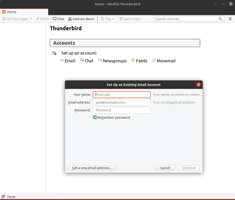
Task: Open Address Book from toolbar icon
Action: coord(70,19)
